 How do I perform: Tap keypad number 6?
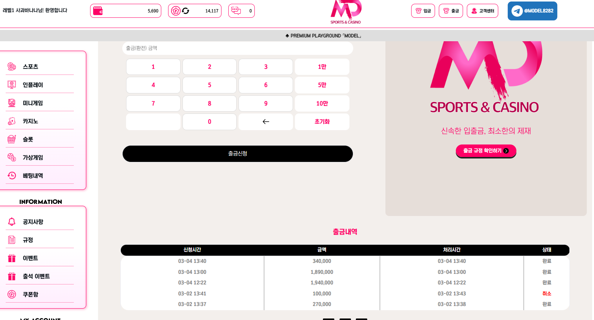pyautogui.click(x=266, y=85)
